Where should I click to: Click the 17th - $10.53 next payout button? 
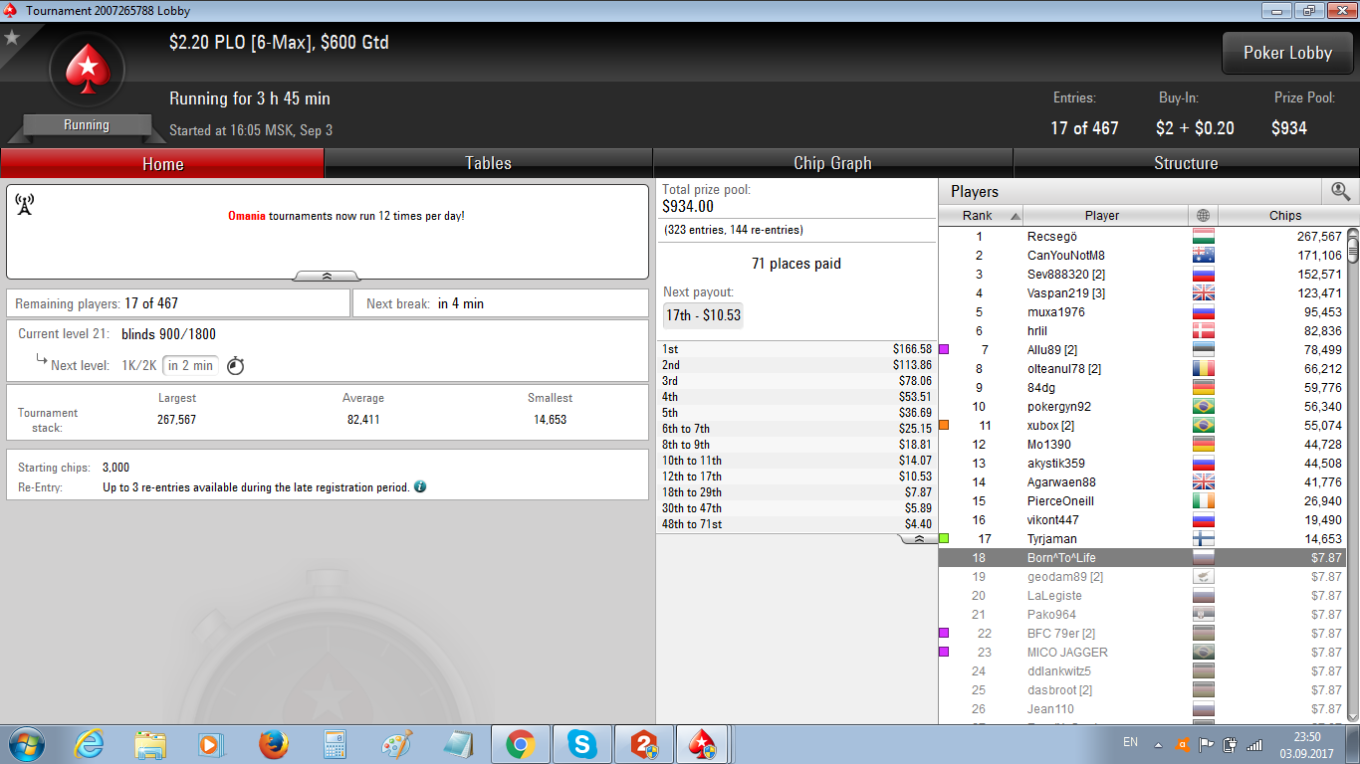tap(703, 315)
